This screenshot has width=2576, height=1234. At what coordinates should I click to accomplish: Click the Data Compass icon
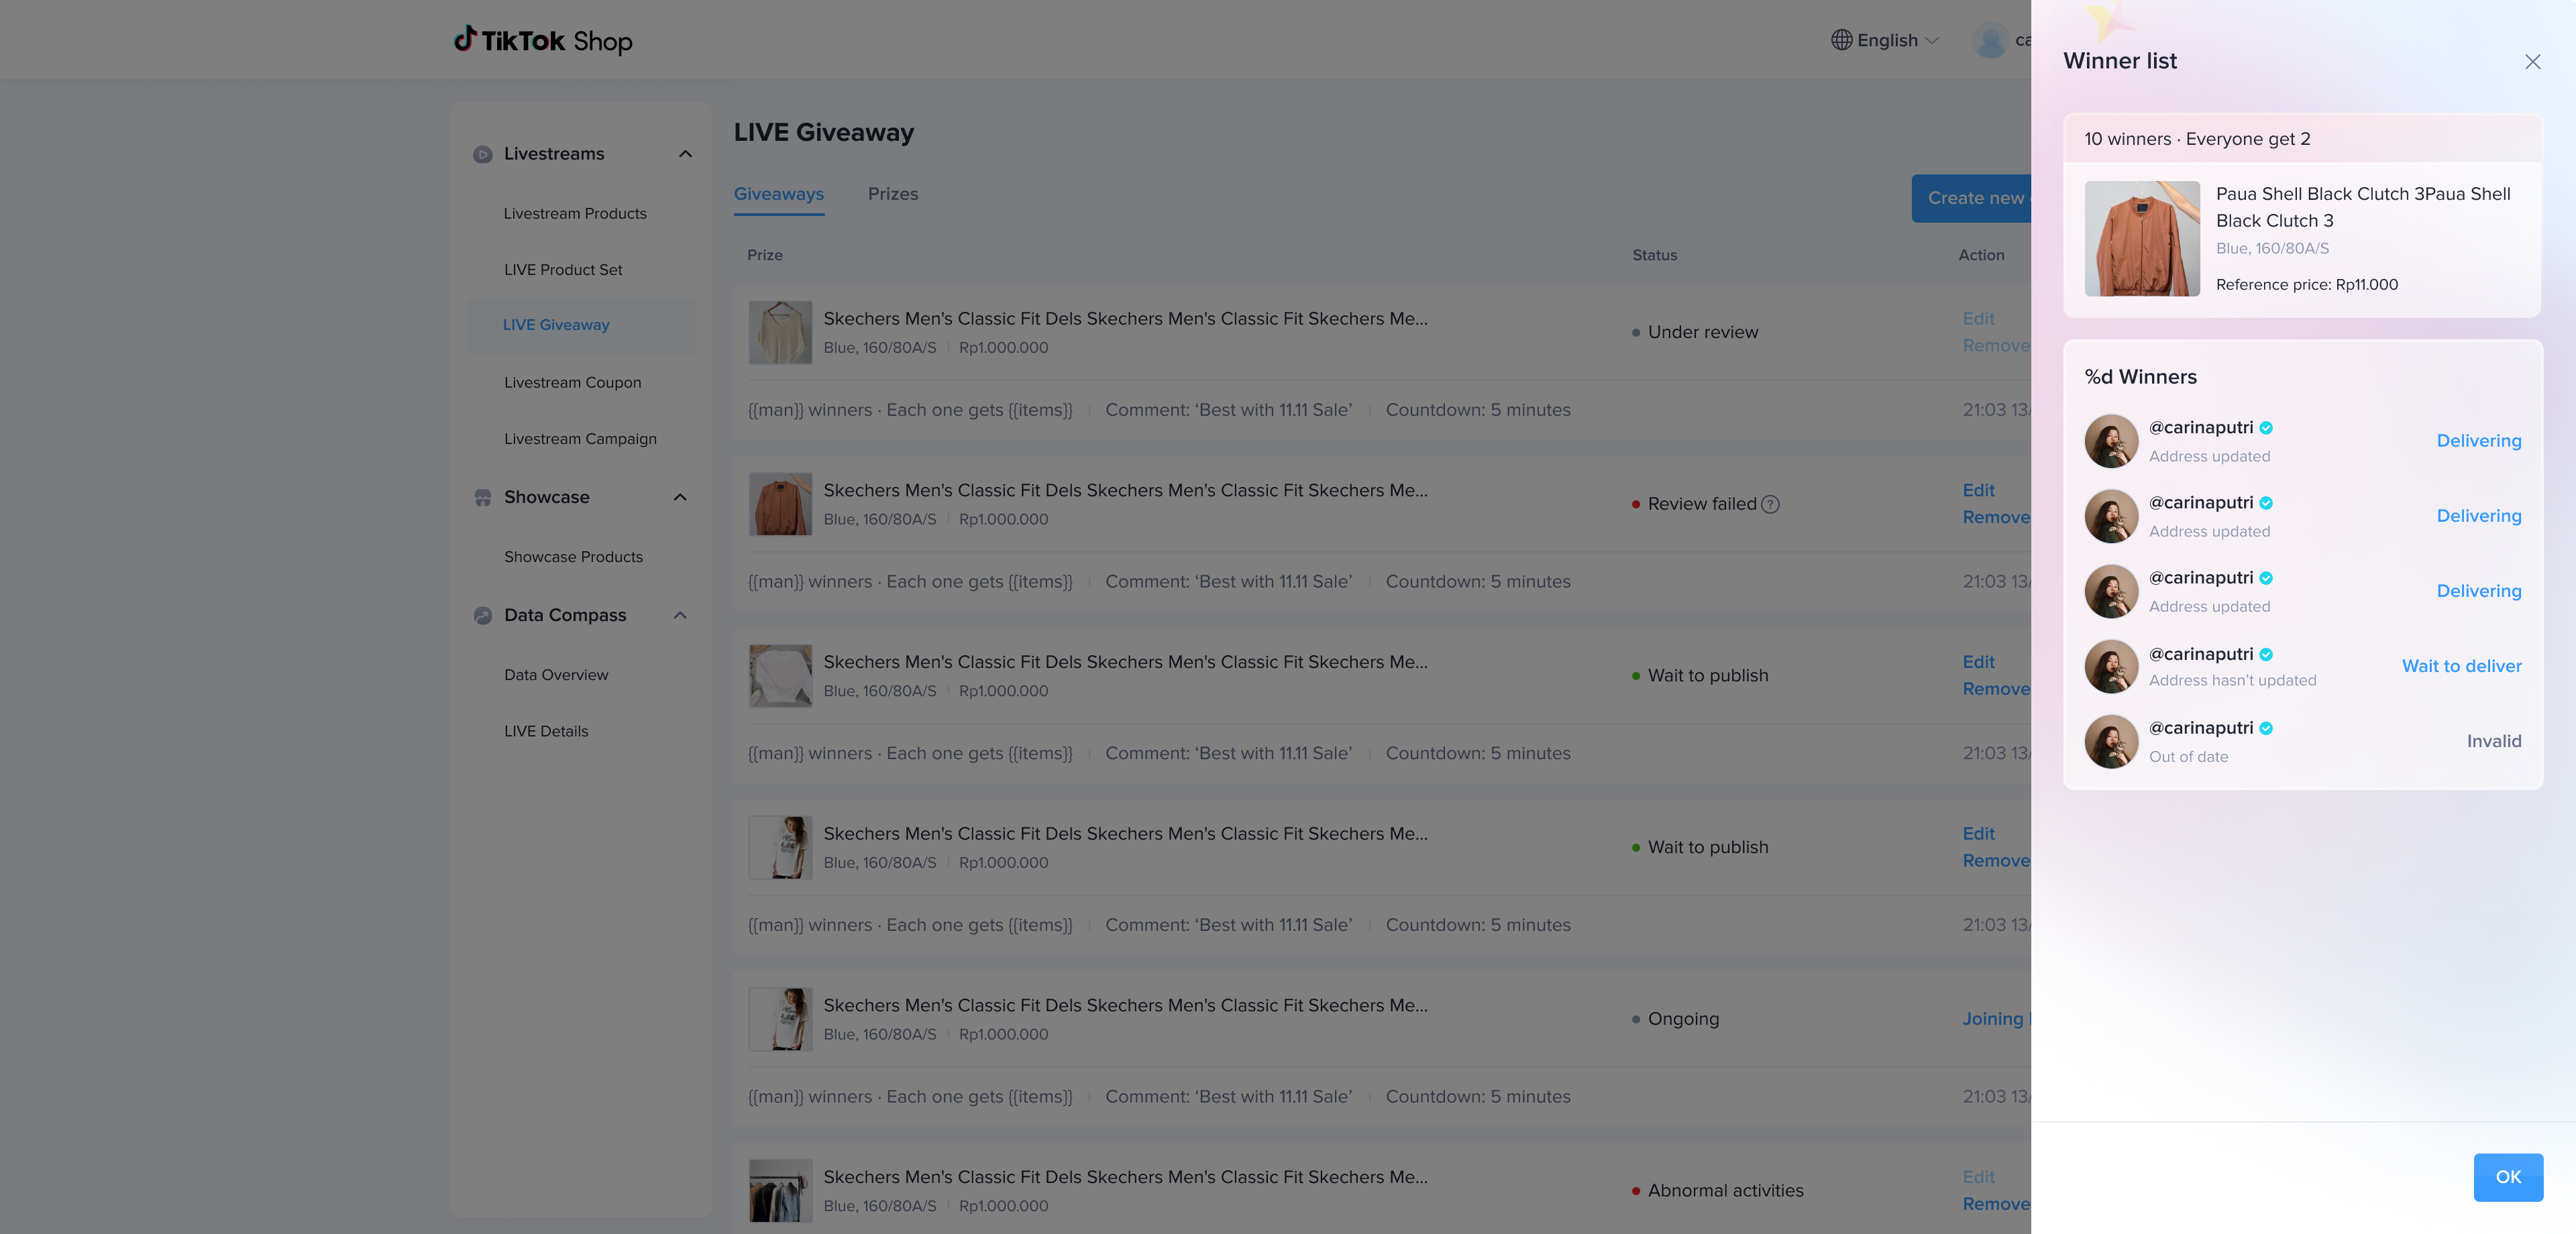(x=483, y=616)
